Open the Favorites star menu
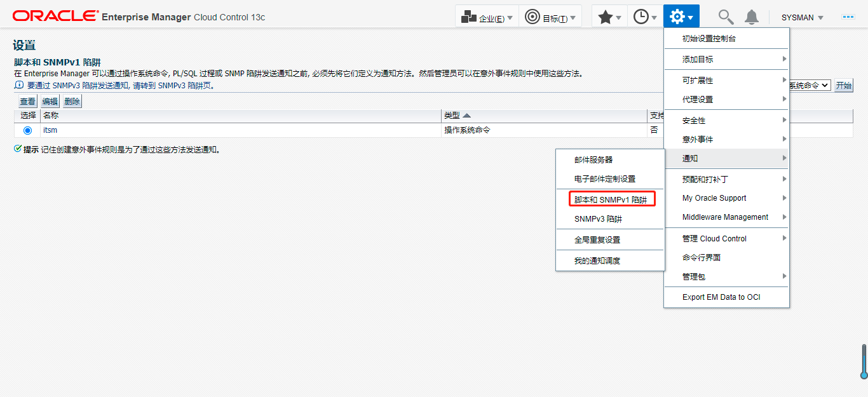 click(x=609, y=17)
